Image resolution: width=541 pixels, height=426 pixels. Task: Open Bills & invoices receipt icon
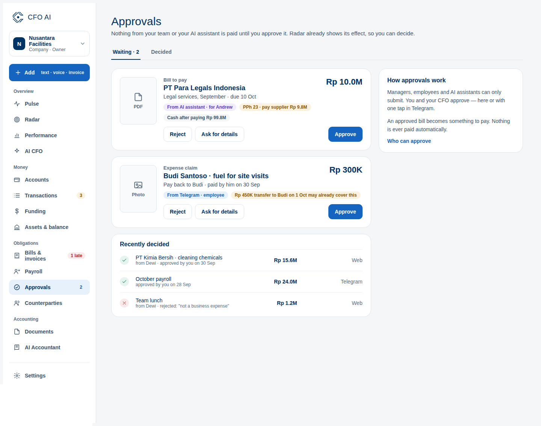(17, 256)
